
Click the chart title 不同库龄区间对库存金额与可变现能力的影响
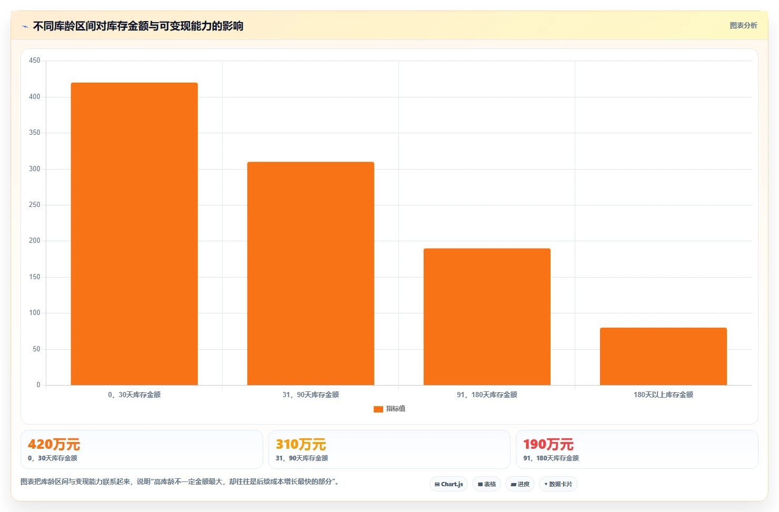(138, 26)
